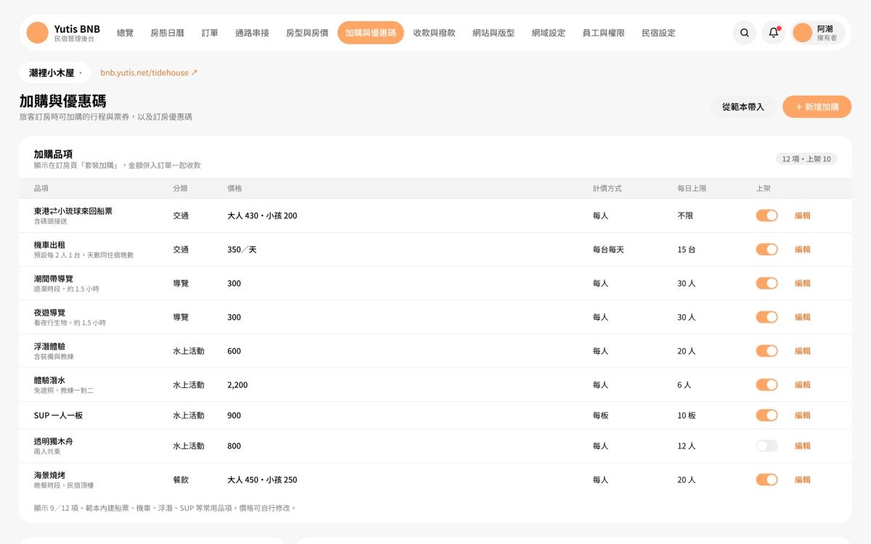Click the 品項 column header
871x544 pixels.
(41, 189)
